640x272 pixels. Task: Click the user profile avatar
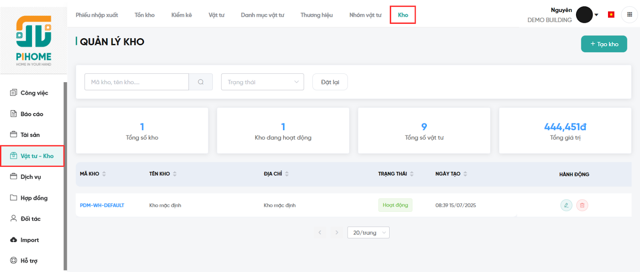pyautogui.click(x=584, y=15)
